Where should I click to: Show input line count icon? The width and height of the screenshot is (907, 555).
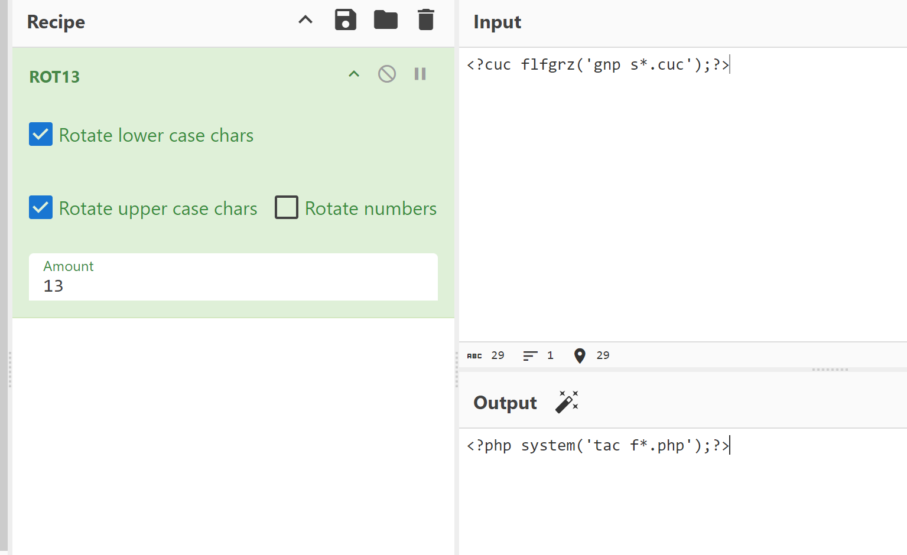point(530,355)
